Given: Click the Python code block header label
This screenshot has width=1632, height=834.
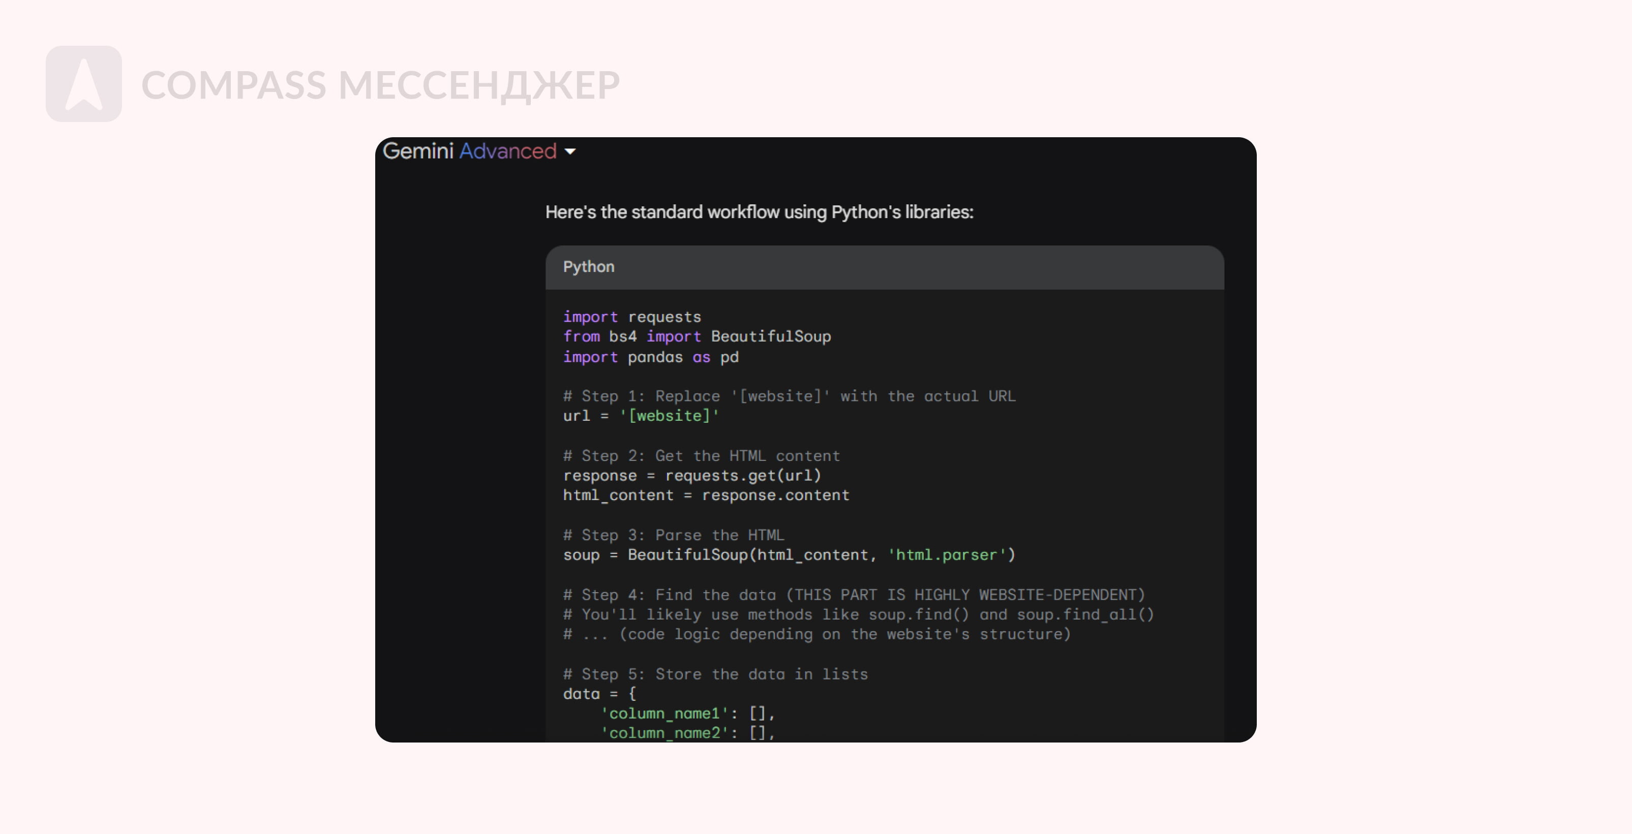Looking at the screenshot, I should coord(589,267).
